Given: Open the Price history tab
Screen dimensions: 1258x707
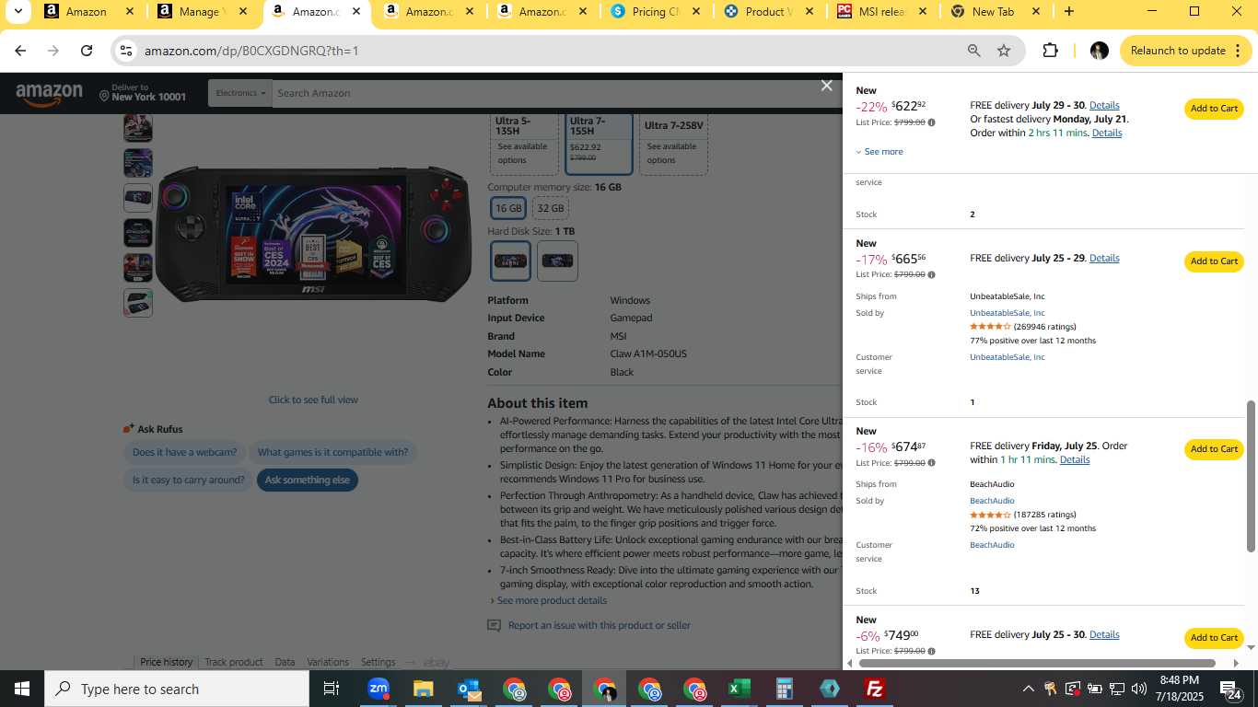Looking at the screenshot, I should (167, 662).
